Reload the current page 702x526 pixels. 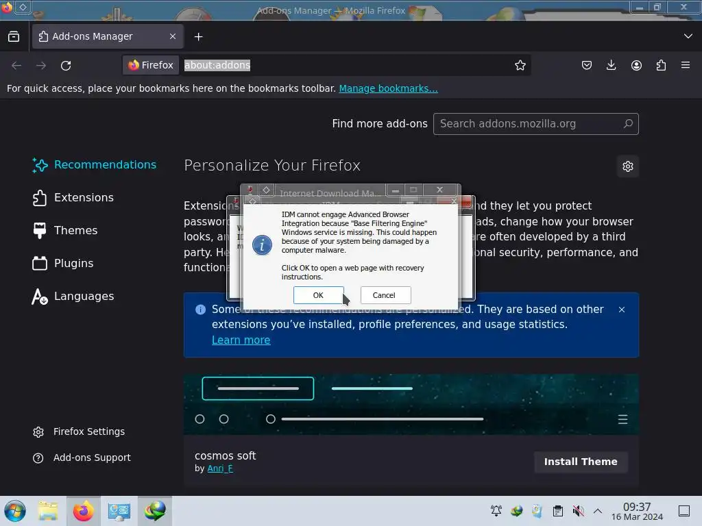pos(66,66)
